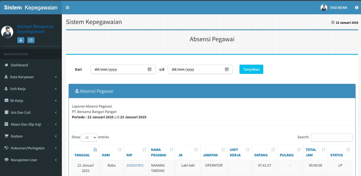
Task: Click the power logout icon button
Action: (31, 40)
